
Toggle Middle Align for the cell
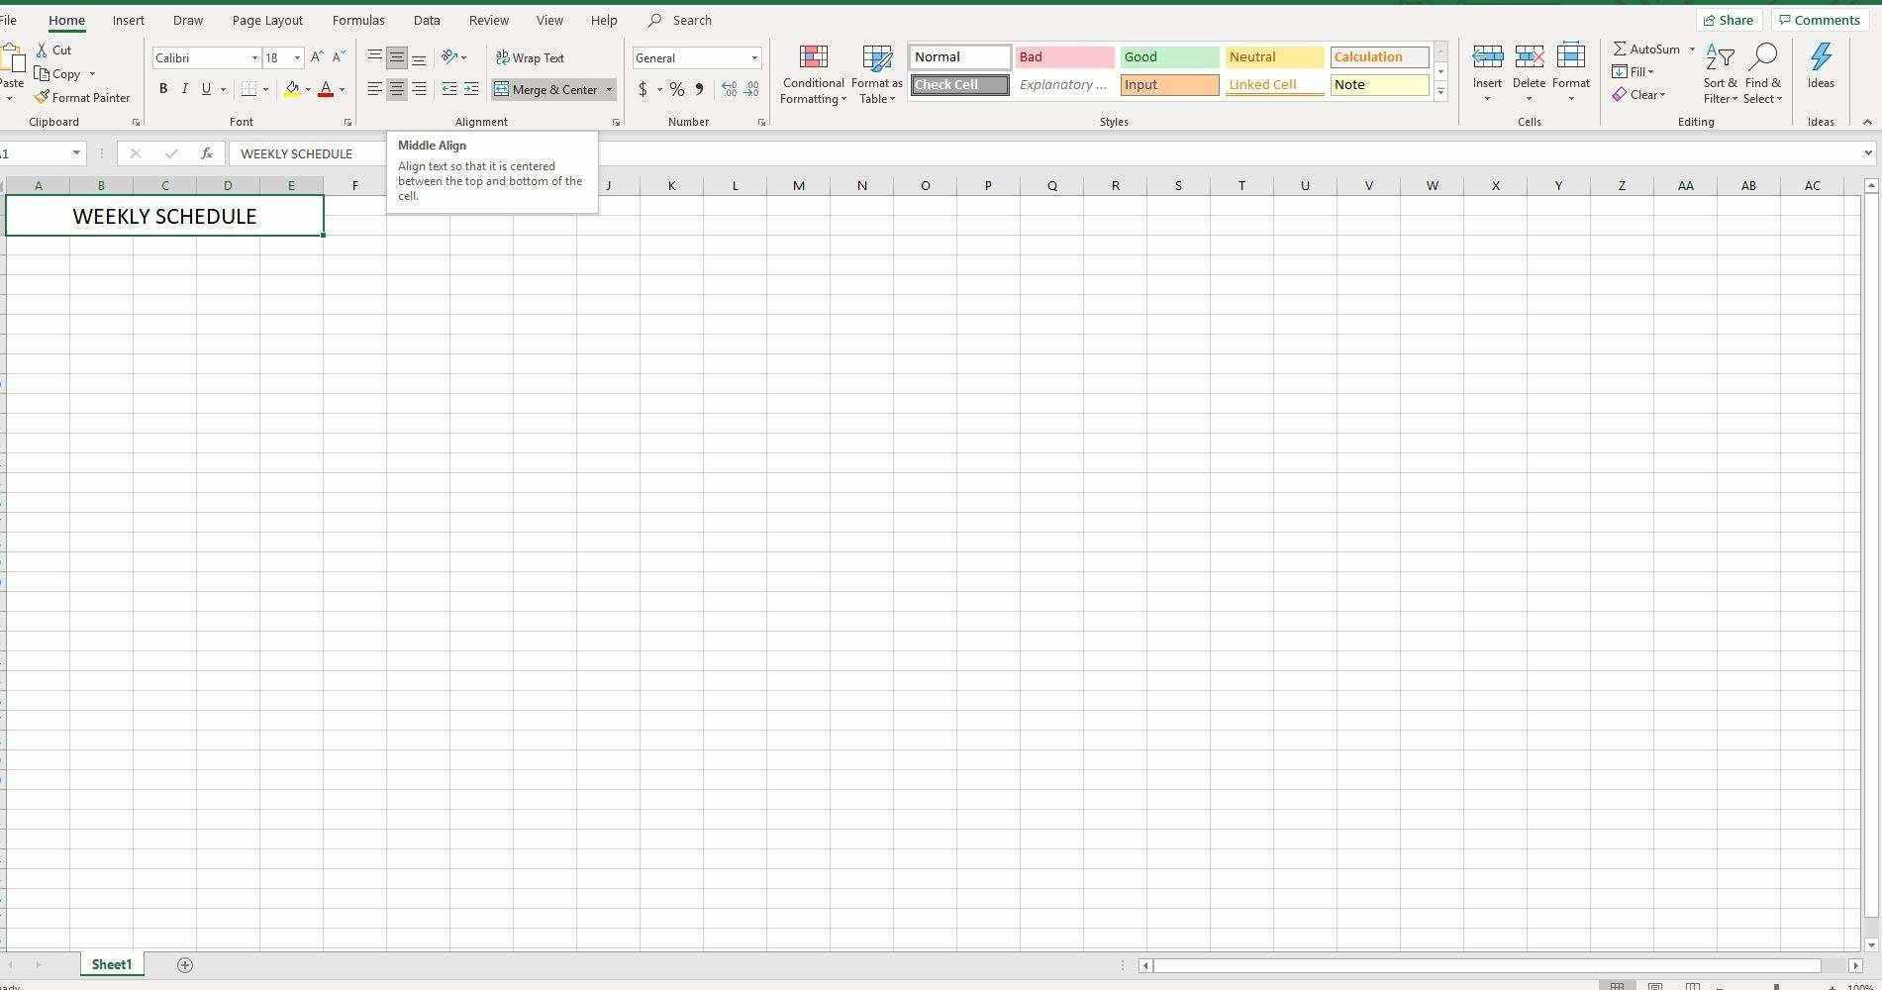tap(396, 57)
